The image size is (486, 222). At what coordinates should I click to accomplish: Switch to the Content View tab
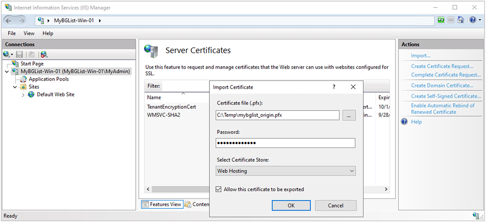tap(197, 204)
